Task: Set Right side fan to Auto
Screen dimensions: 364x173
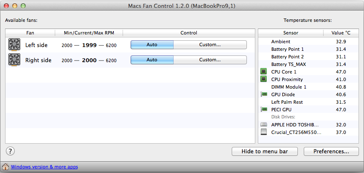Action: [152, 60]
